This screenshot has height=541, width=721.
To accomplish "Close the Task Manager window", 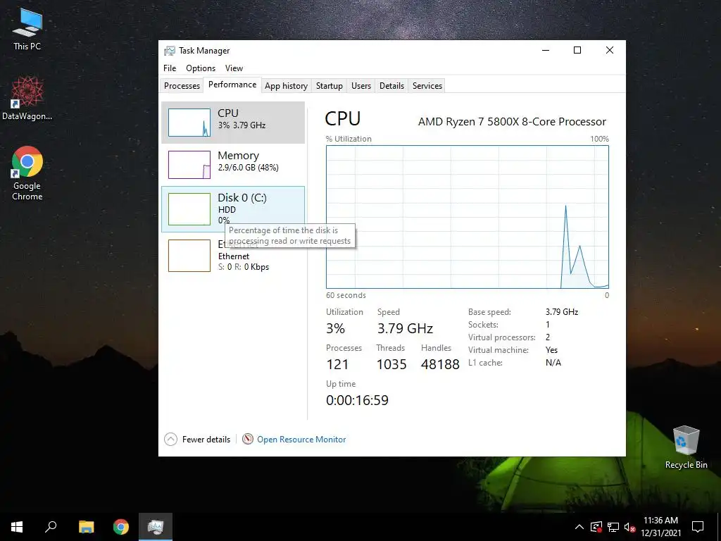I will coord(610,50).
